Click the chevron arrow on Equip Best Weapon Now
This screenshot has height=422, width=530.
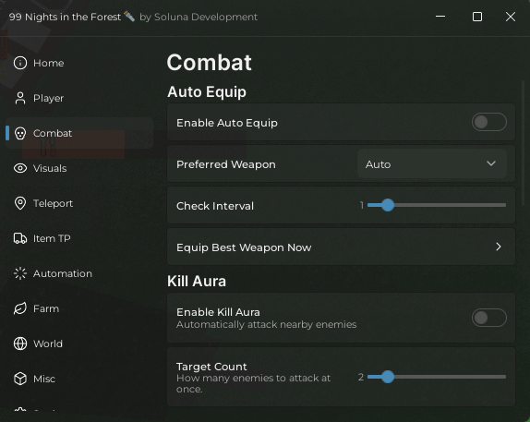click(499, 247)
